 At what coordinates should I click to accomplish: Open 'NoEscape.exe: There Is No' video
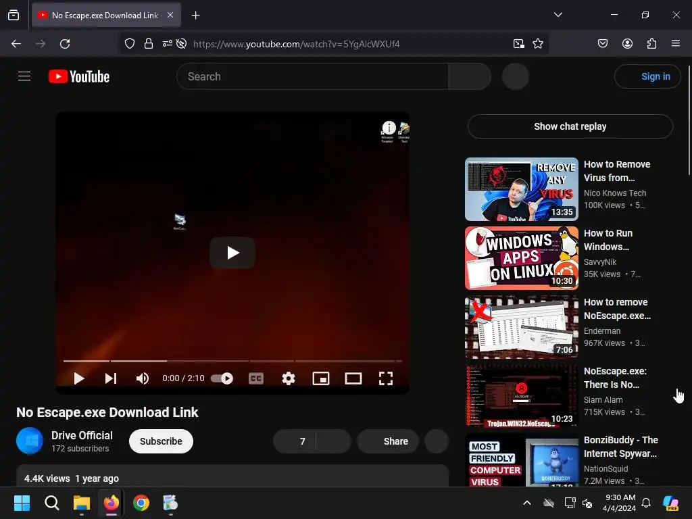[x=522, y=396]
